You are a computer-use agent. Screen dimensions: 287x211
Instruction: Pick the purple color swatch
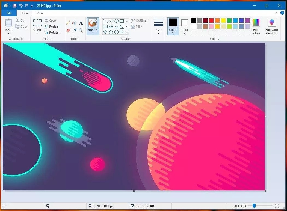pos(247,20)
